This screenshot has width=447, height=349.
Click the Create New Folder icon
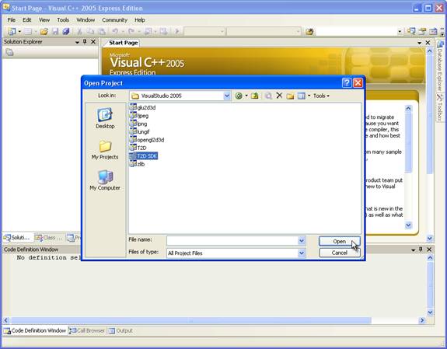[x=290, y=96]
